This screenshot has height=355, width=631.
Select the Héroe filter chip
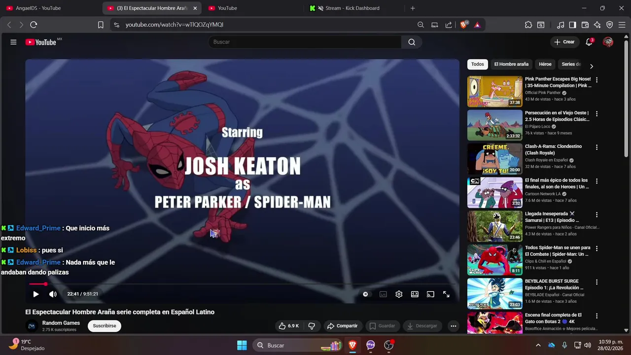click(545, 64)
